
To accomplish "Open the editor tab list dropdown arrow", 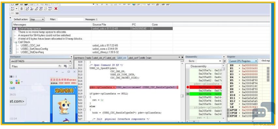I will coord(179,57).
